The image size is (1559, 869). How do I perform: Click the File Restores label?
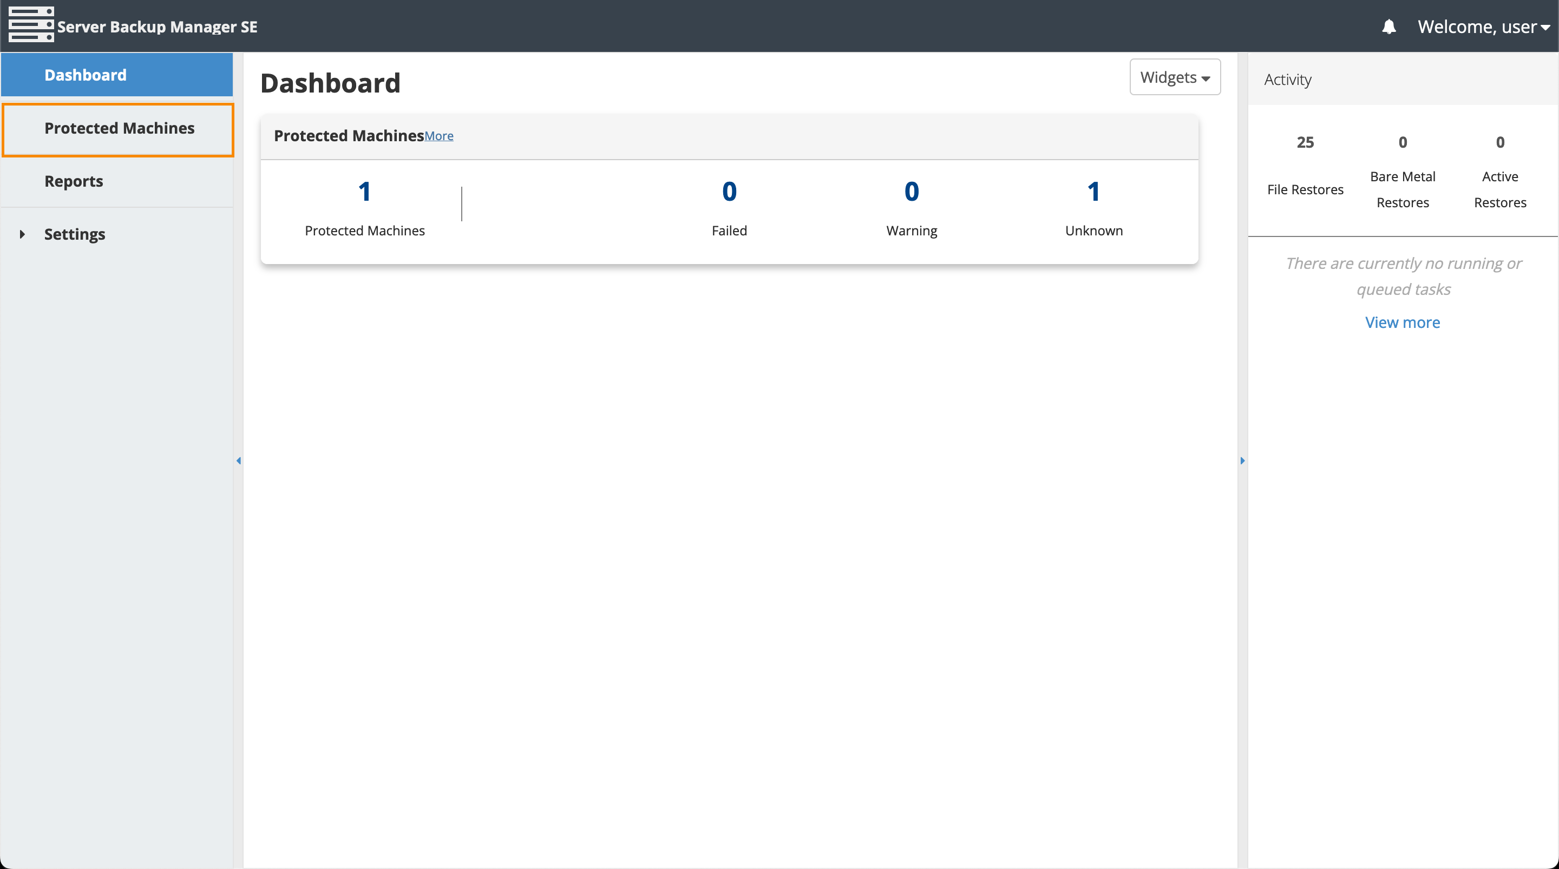[x=1306, y=189]
